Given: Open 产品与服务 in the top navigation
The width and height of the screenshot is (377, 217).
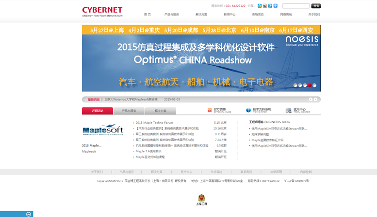Looking at the screenshot, I should [172, 14].
